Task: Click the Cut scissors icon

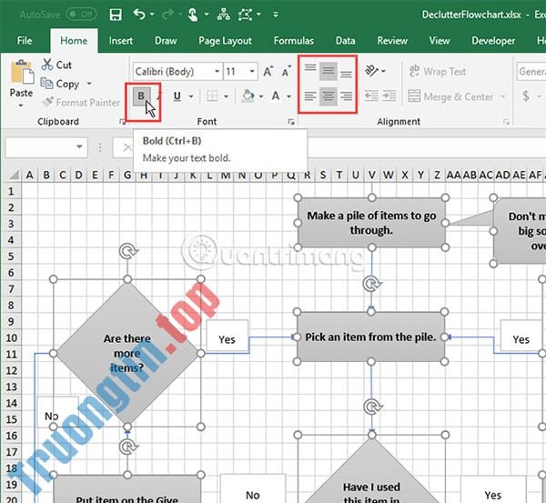Action: click(47, 65)
